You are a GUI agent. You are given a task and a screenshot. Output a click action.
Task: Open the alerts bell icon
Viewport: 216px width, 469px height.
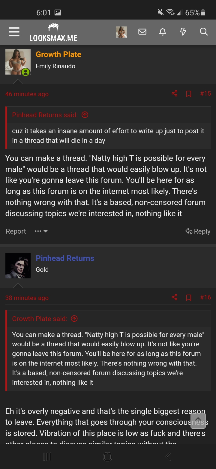coord(163,32)
